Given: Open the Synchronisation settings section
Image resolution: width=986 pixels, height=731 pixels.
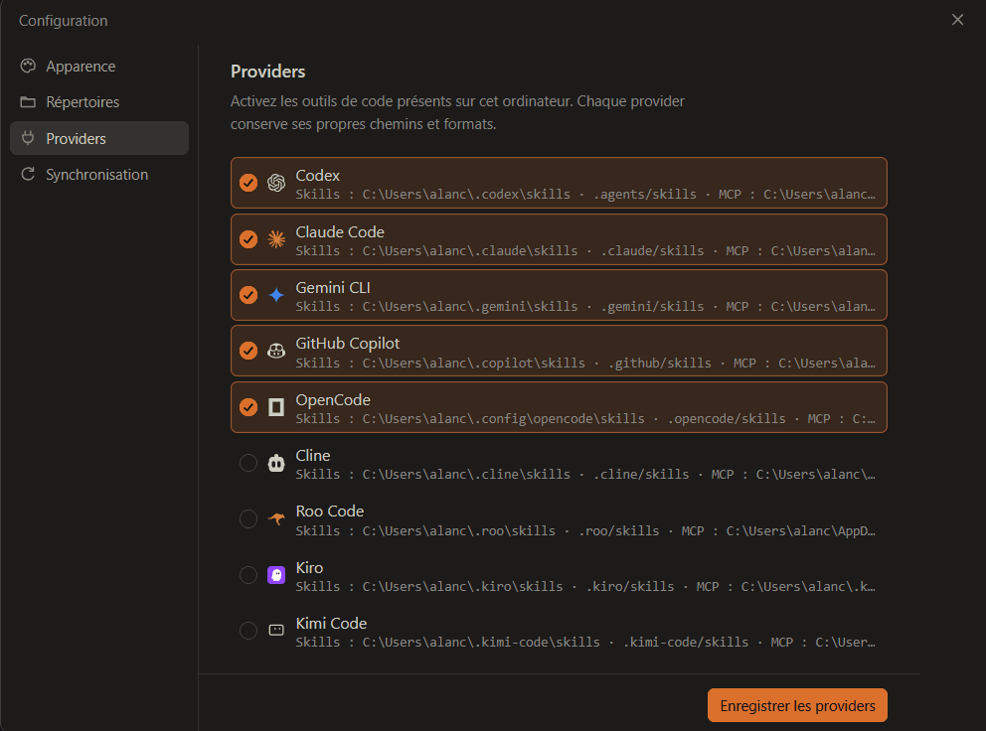Looking at the screenshot, I should tap(99, 174).
